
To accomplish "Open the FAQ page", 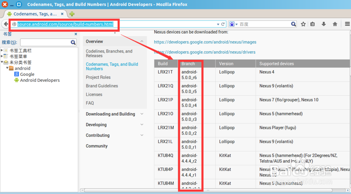I will [90, 103].
